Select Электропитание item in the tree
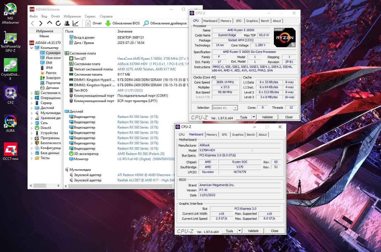Screen dimensions: 381x252 coord(50,78)
